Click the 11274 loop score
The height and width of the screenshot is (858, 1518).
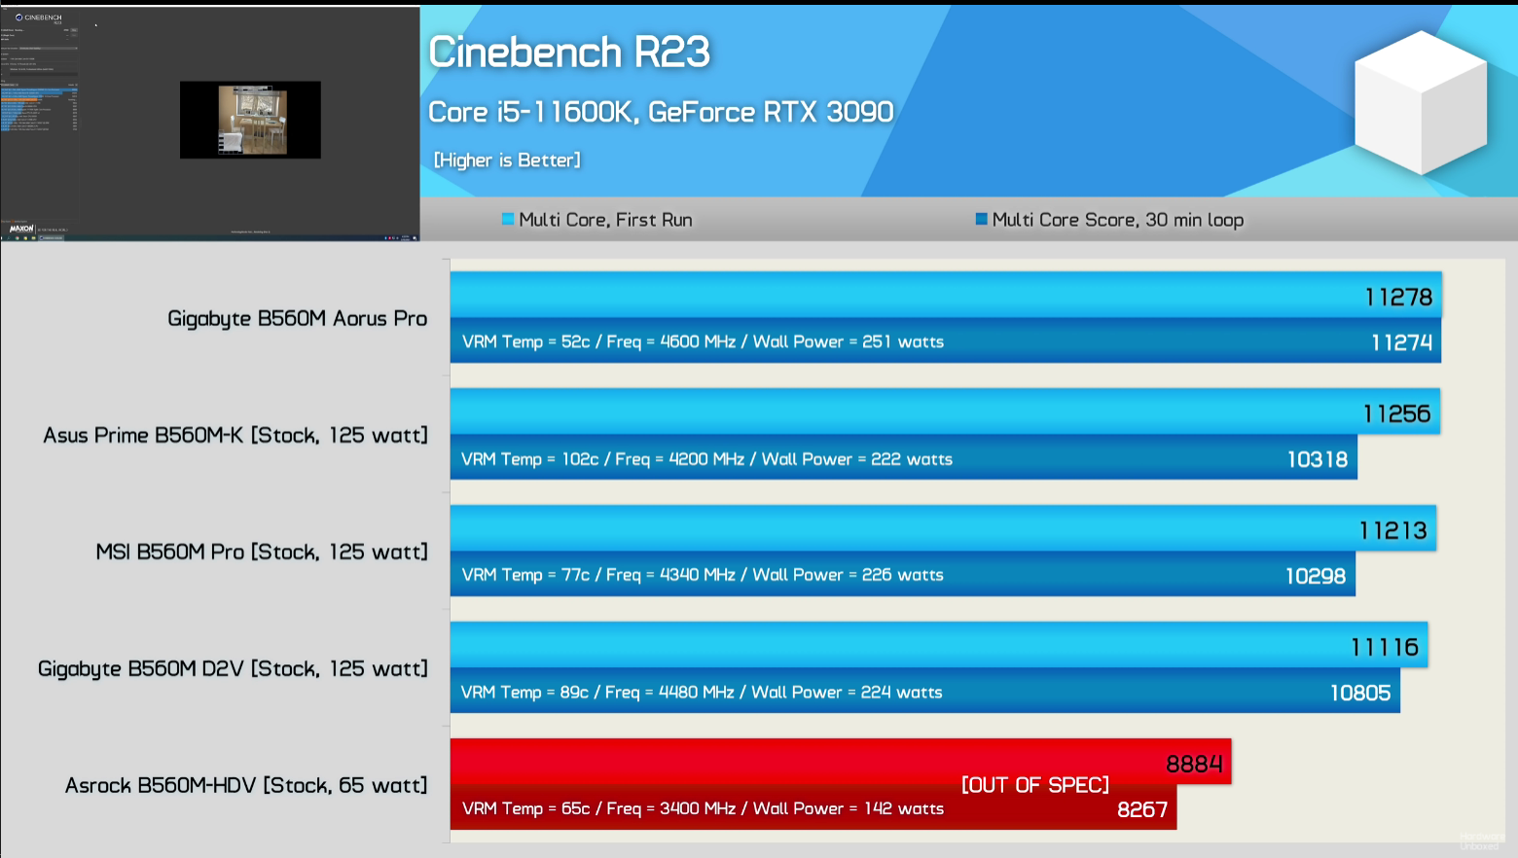tap(1401, 342)
